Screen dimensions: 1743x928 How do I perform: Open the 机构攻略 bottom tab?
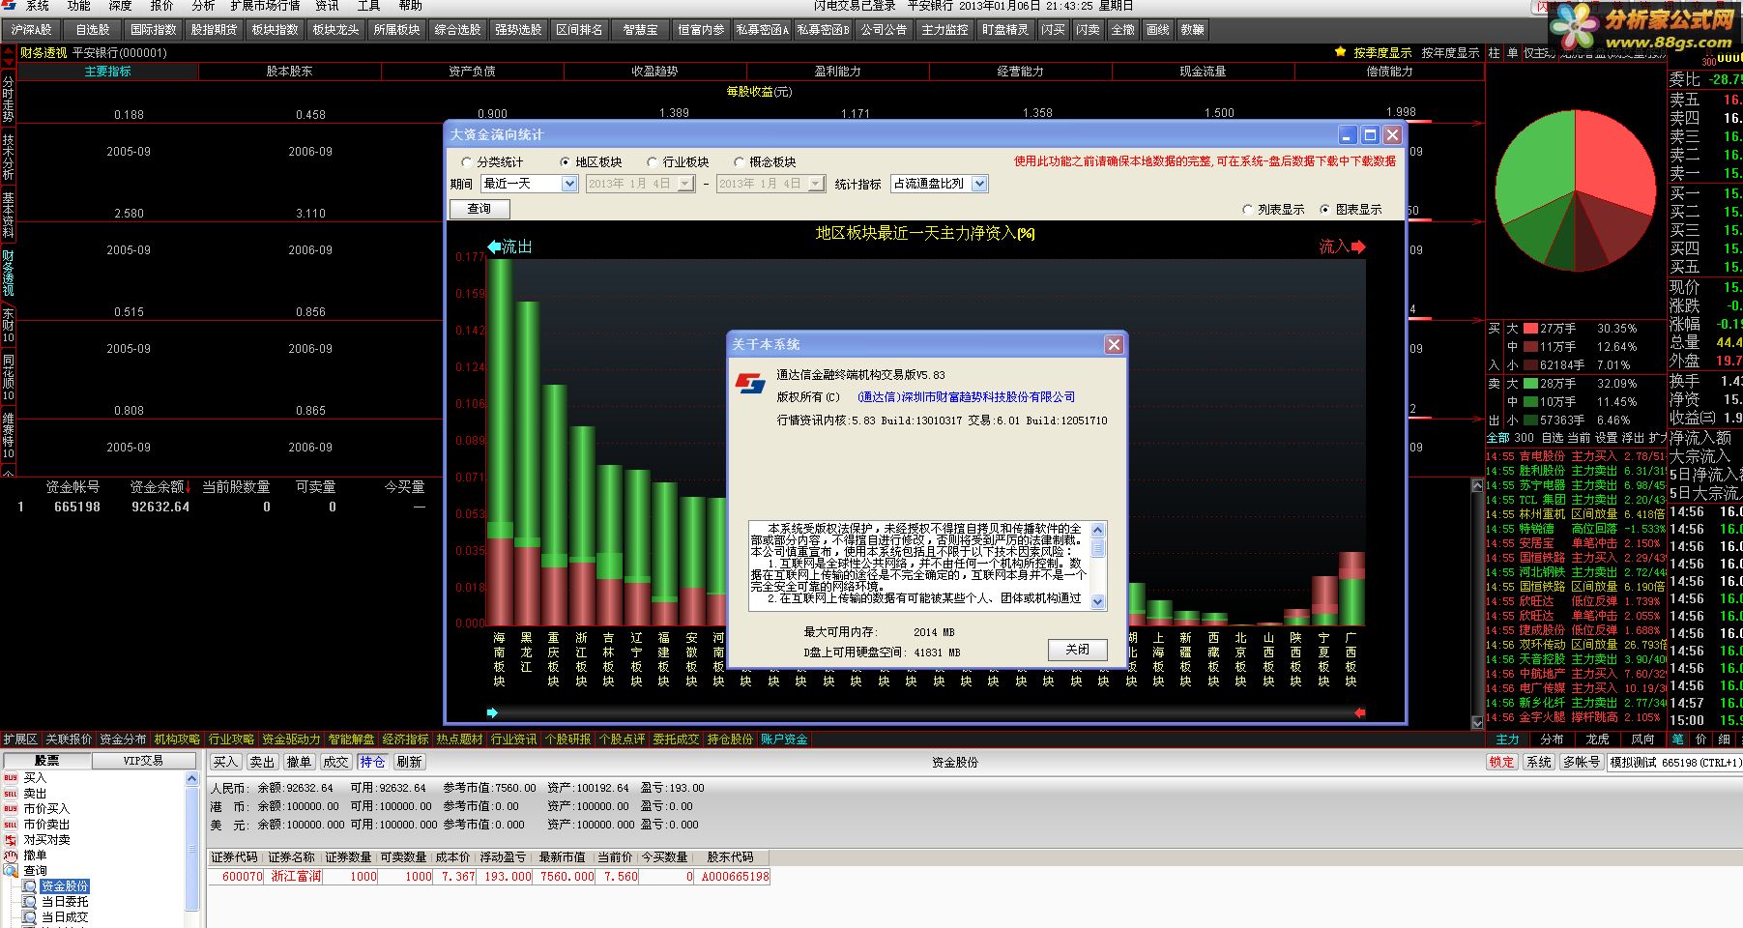pyautogui.click(x=178, y=739)
